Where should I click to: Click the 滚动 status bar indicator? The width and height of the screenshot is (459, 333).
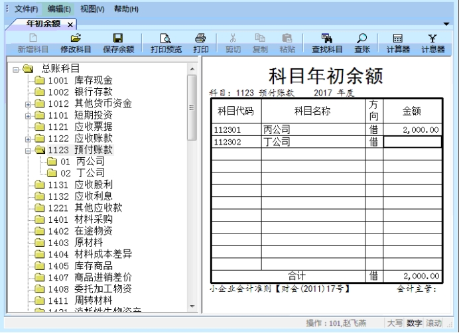434,323
